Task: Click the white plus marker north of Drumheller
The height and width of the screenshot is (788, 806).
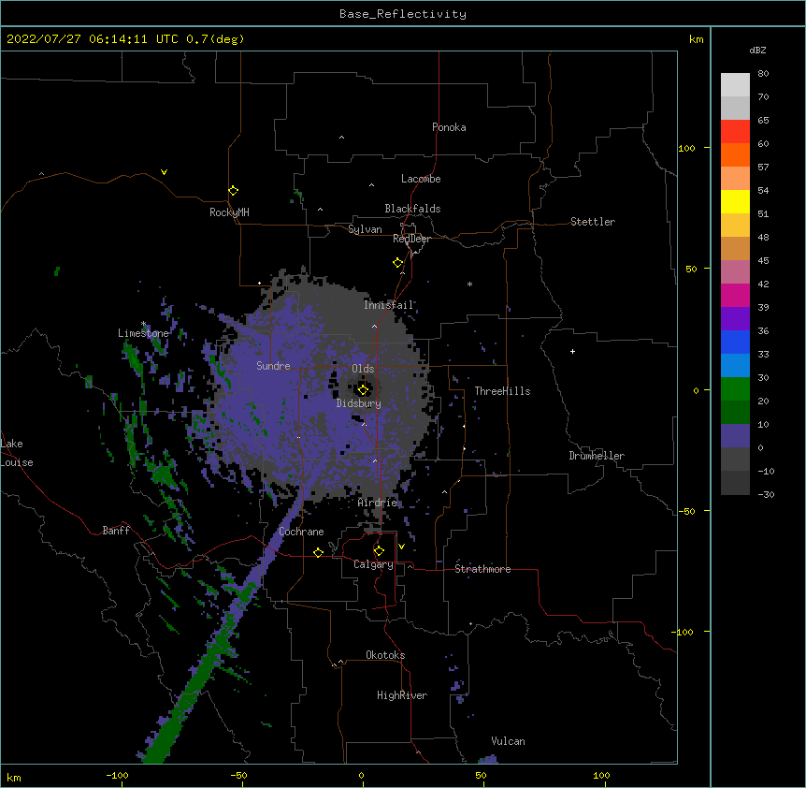Action: 572,351
